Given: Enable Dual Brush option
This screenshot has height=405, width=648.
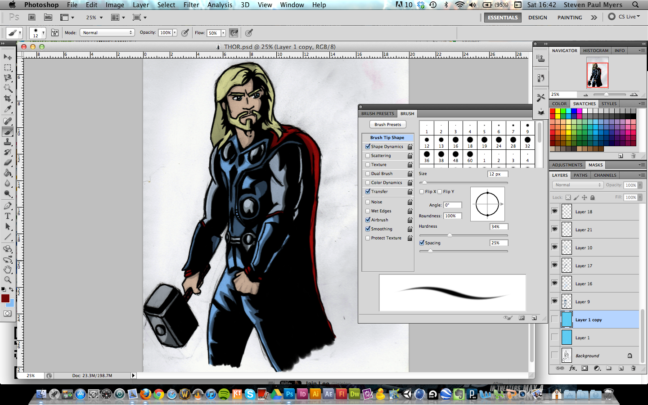Looking at the screenshot, I should pos(368,174).
